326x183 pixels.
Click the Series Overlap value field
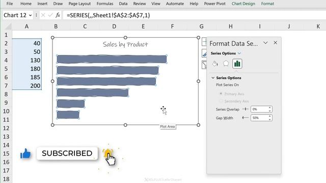[259, 109]
